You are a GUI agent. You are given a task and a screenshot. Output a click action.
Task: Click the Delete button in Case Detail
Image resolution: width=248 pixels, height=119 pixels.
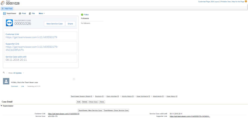[85, 102]
